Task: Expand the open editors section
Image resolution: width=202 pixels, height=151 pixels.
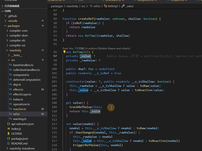Action: pyautogui.click(x=3, y=6)
